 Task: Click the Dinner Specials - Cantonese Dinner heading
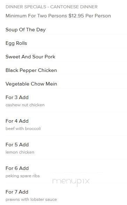[x=51, y=7]
